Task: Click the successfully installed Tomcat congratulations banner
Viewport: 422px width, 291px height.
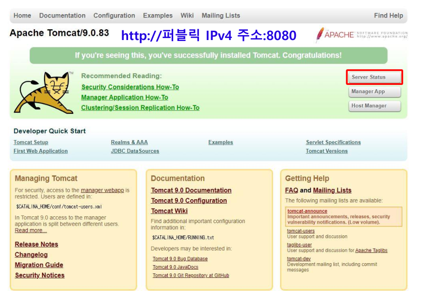Action: 208,55
